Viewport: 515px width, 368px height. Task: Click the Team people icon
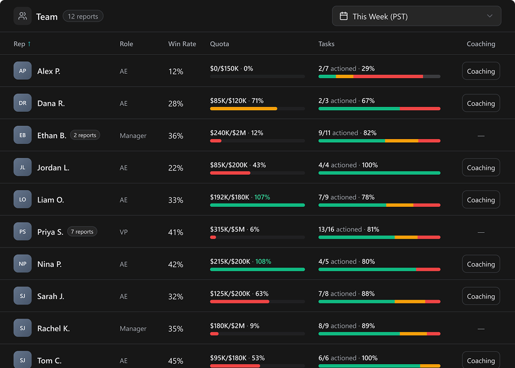pos(22,16)
